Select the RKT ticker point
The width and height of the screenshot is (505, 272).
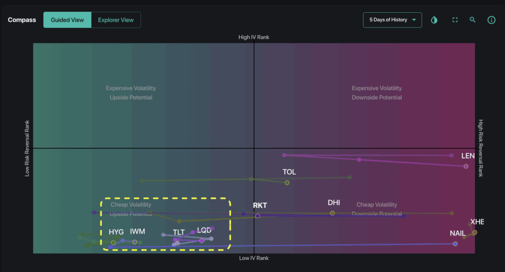click(257, 215)
